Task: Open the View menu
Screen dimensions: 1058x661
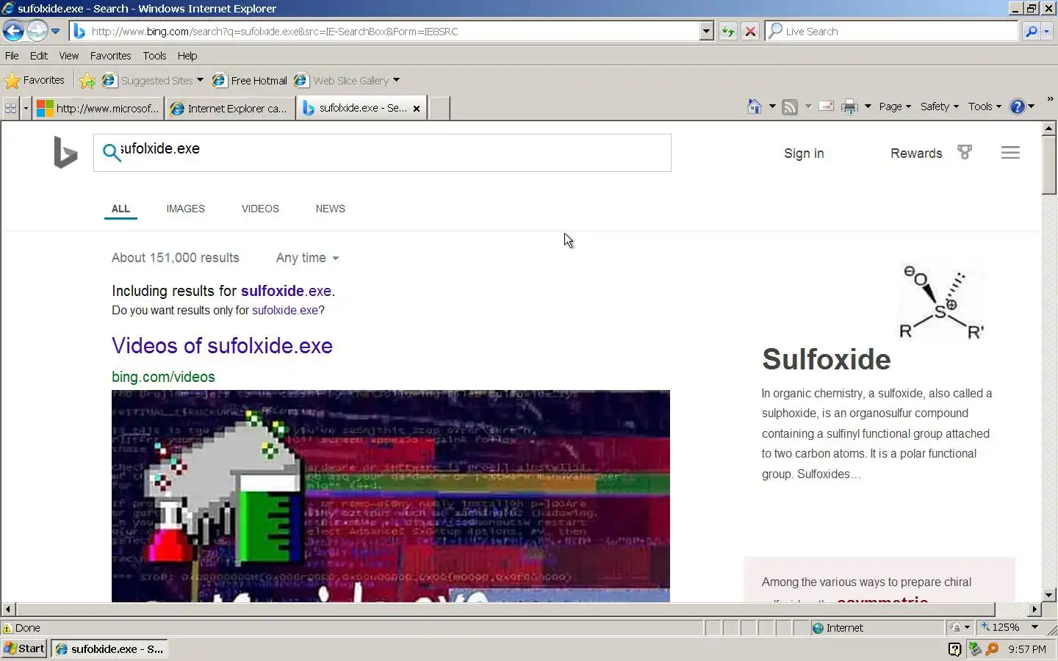Action: pyautogui.click(x=69, y=56)
